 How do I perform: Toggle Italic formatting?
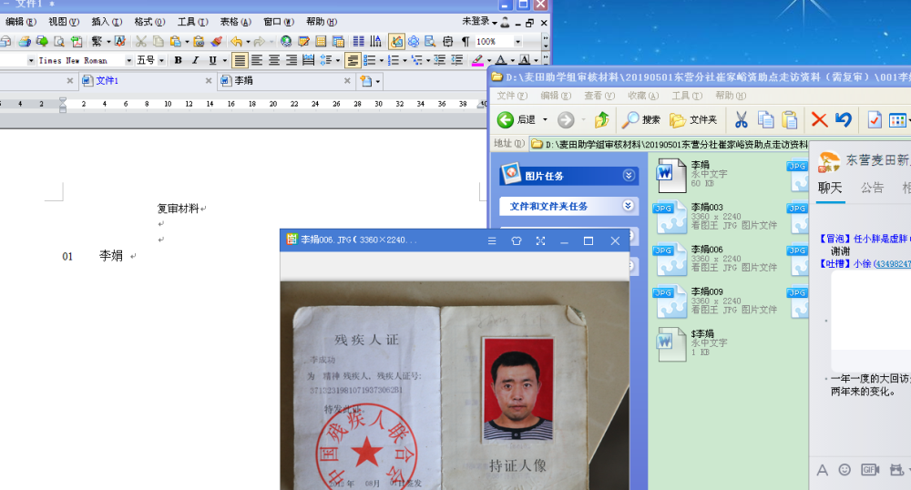(195, 60)
